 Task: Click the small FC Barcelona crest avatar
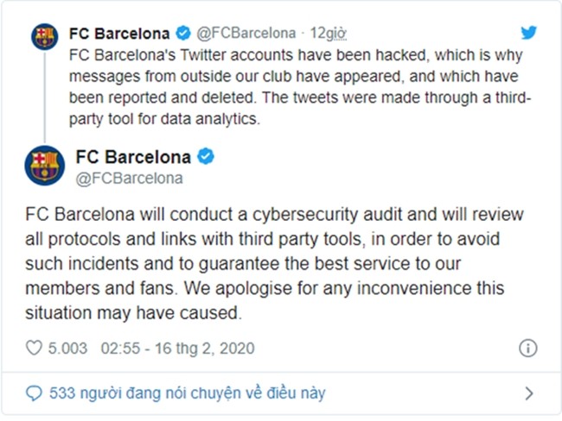pos(44,36)
